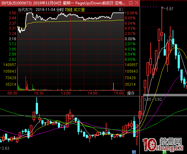Click the 5.97 high price annotation
This screenshot has width=187, height=154.
pos(170,9)
